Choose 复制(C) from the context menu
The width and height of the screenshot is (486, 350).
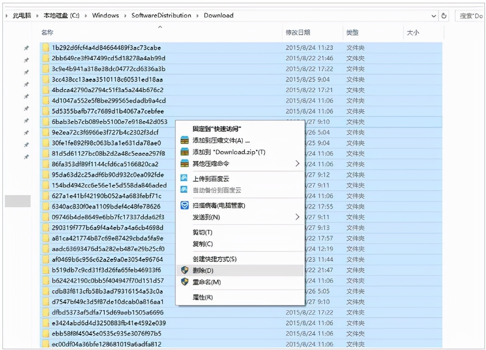[x=202, y=244]
